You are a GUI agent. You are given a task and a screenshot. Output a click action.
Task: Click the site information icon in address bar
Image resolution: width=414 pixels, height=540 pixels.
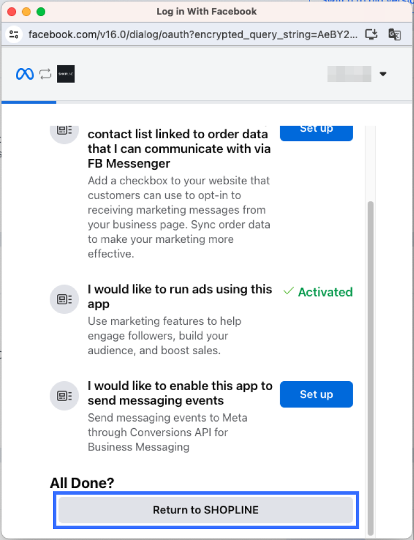click(x=14, y=34)
